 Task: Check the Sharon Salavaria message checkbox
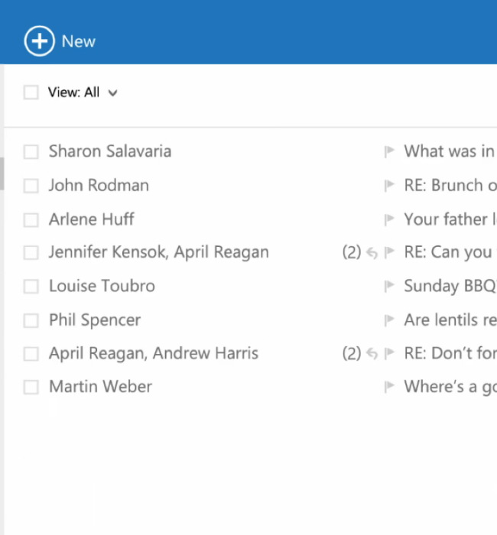31,152
